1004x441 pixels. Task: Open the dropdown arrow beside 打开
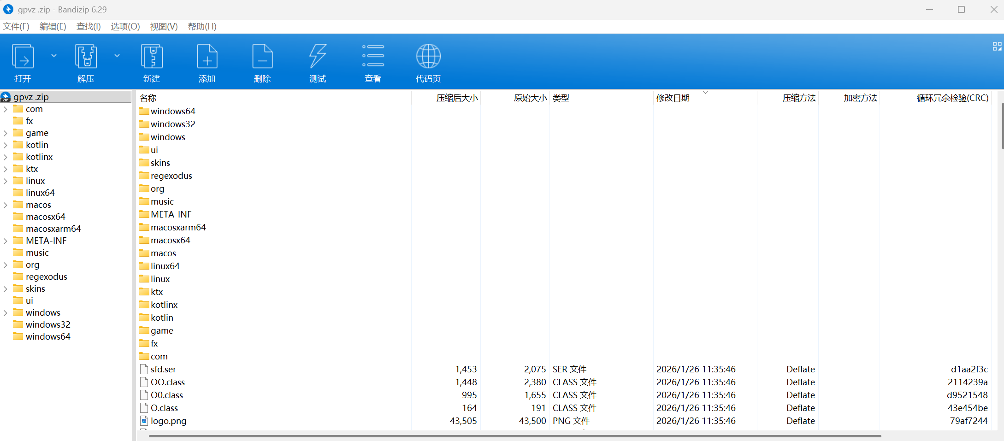[54, 56]
